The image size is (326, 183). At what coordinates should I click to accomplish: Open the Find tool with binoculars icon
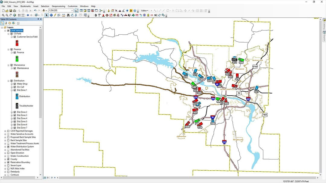click(x=68, y=15)
